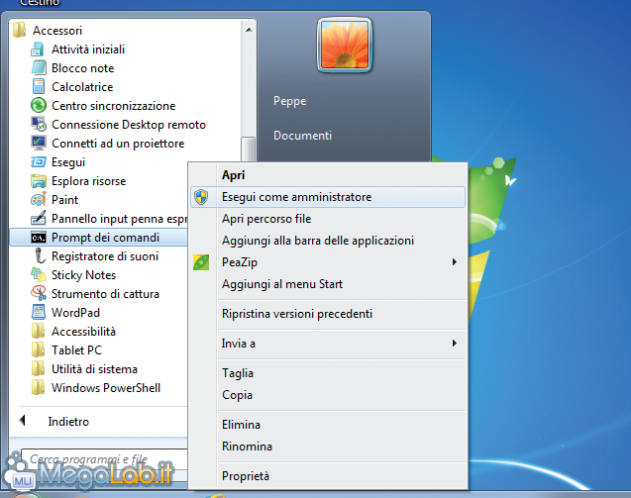Click the Calcolatrice label
The width and height of the screenshot is (631, 498).
click(82, 87)
